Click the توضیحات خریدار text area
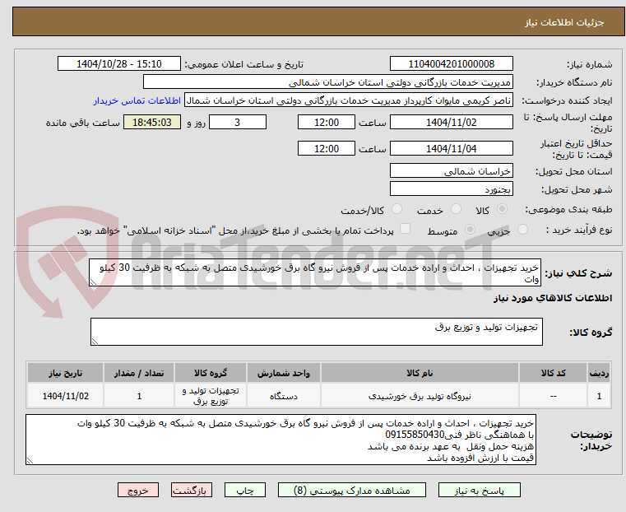Viewport: 626px width, 512px height. click(x=281, y=440)
